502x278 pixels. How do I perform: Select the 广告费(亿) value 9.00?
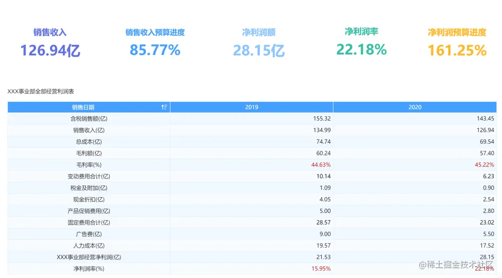click(x=325, y=234)
